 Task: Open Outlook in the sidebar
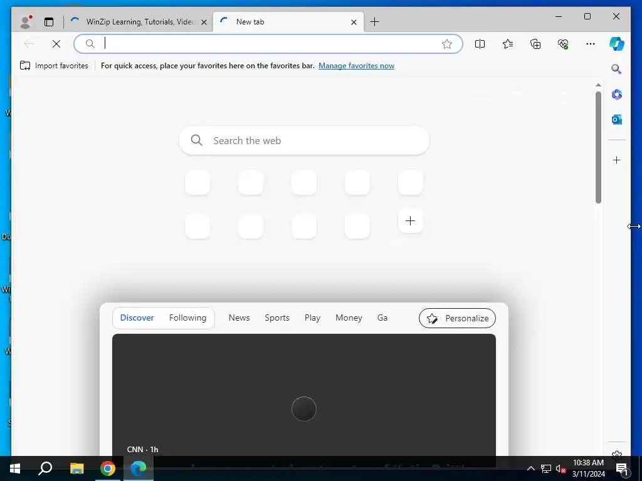point(617,120)
